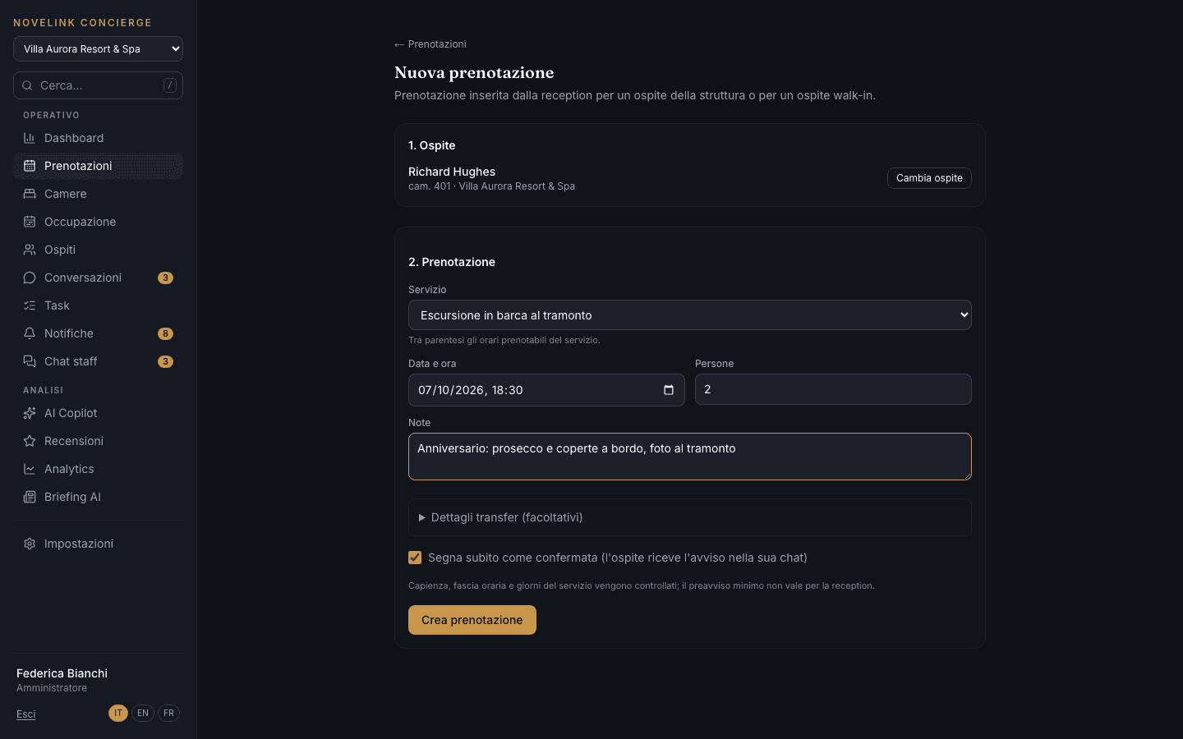
Task: Click the Conversazioni badge showing 3
Action: coord(165,278)
